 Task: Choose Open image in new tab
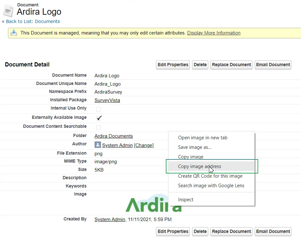coord(203,138)
